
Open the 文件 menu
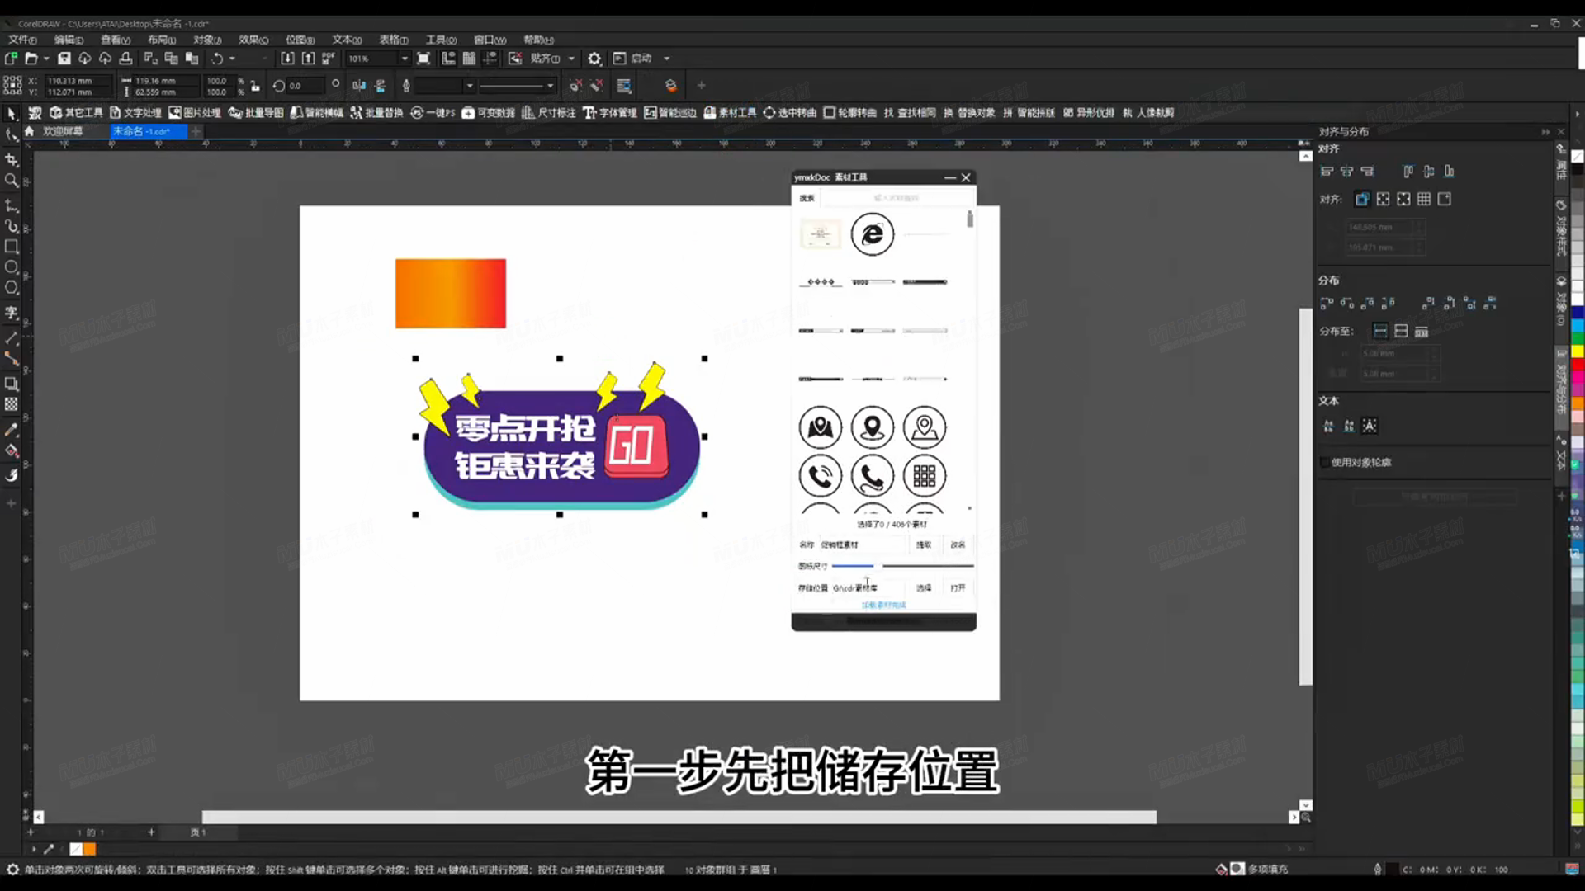point(22,40)
